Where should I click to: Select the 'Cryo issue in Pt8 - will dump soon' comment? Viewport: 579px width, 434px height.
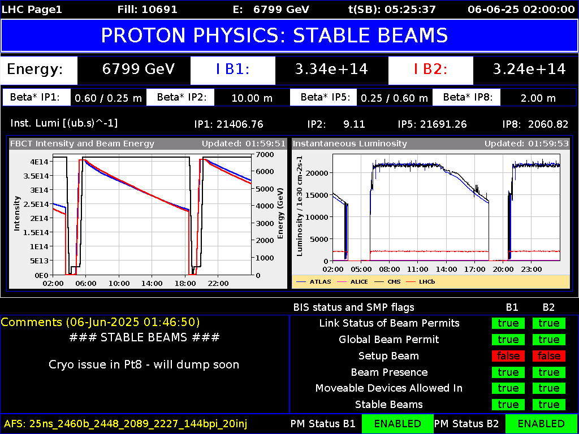point(144,364)
